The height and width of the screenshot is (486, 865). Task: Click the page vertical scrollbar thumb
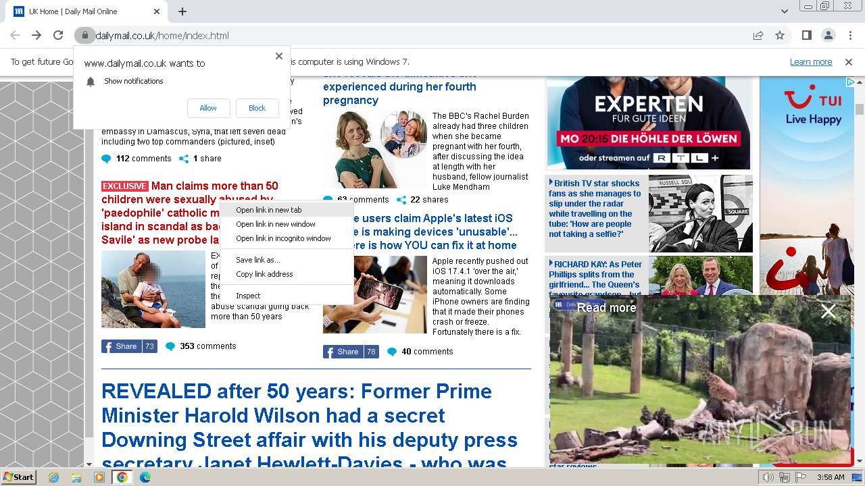click(x=860, y=109)
